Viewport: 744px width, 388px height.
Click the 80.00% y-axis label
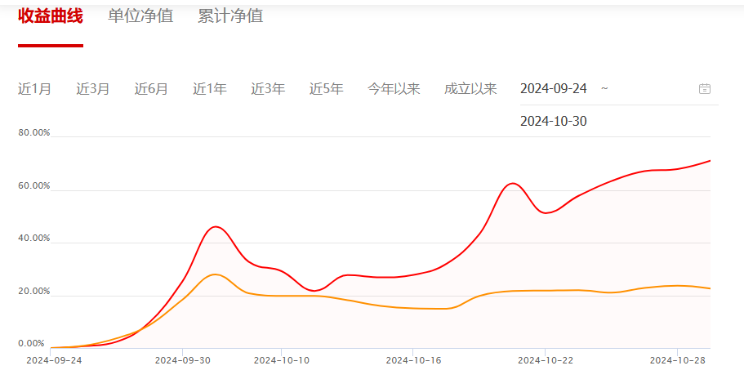pyautogui.click(x=34, y=132)
